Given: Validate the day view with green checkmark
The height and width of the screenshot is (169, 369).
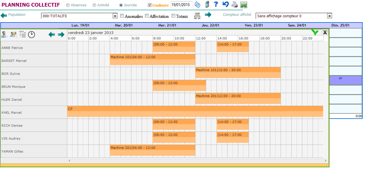Looking at the screenshot, I should coord(315,32).
